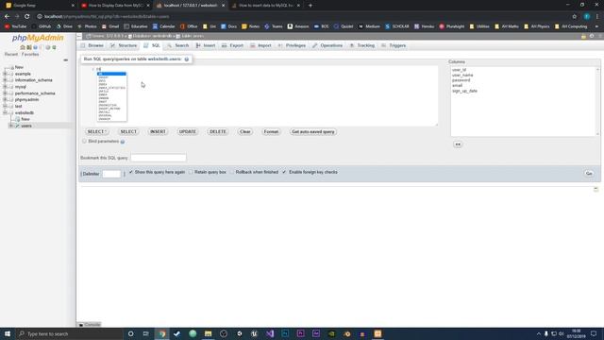Open a new browser tab with the plus icon
This screenshot has height=340, width=604.
click(x=310, y=6)
